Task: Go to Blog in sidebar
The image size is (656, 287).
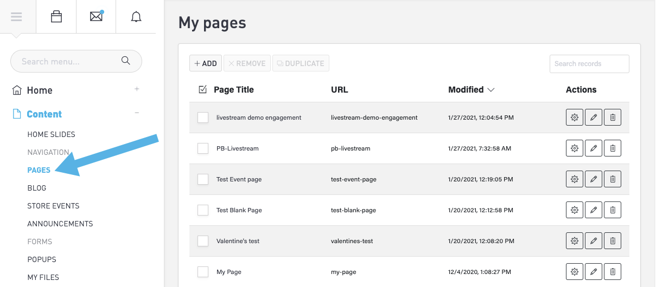Action: [x=37, y=188]
